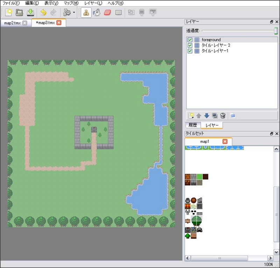Screen dimensions: 280x268
Task: Delete layer using trash can icon
Action: click(x=223, y=116)
